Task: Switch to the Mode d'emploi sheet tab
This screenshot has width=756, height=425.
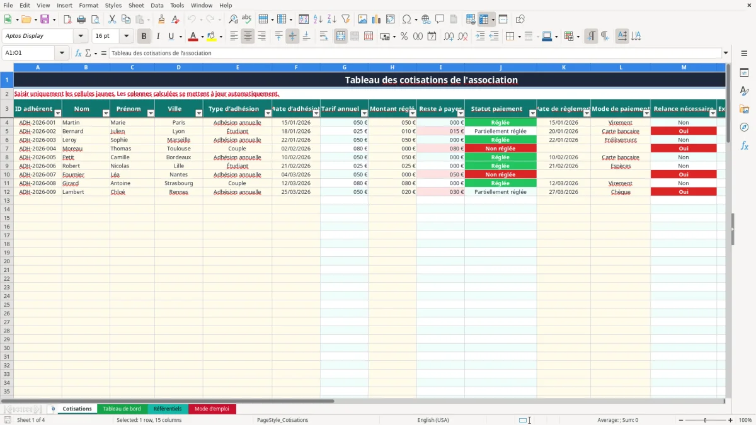Action: click(212, 409)
